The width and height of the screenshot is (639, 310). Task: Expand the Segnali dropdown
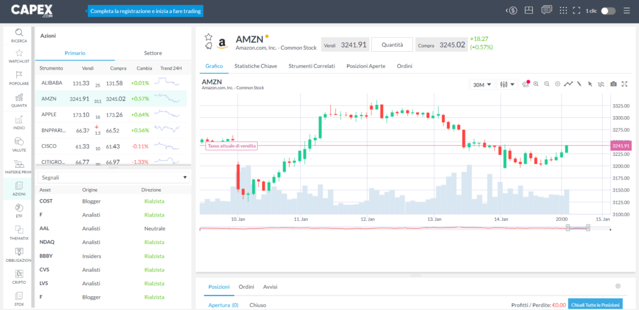[114, 178]
